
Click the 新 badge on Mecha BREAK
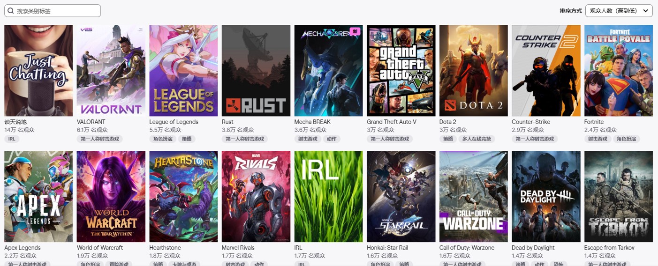355,31
